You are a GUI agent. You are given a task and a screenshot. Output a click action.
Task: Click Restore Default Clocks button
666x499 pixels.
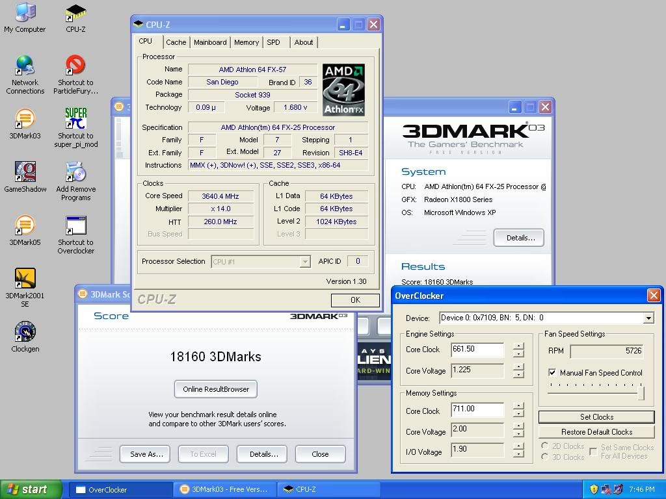tap(596, 432)
